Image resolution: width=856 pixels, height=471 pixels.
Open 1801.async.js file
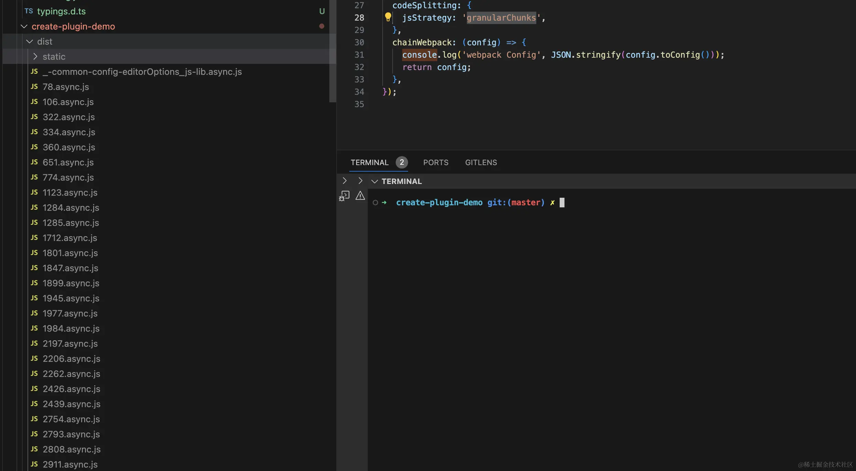pos(70,253)
